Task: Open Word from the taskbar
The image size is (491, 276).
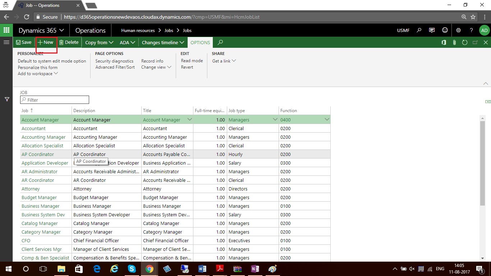Action: coord(202,269)
